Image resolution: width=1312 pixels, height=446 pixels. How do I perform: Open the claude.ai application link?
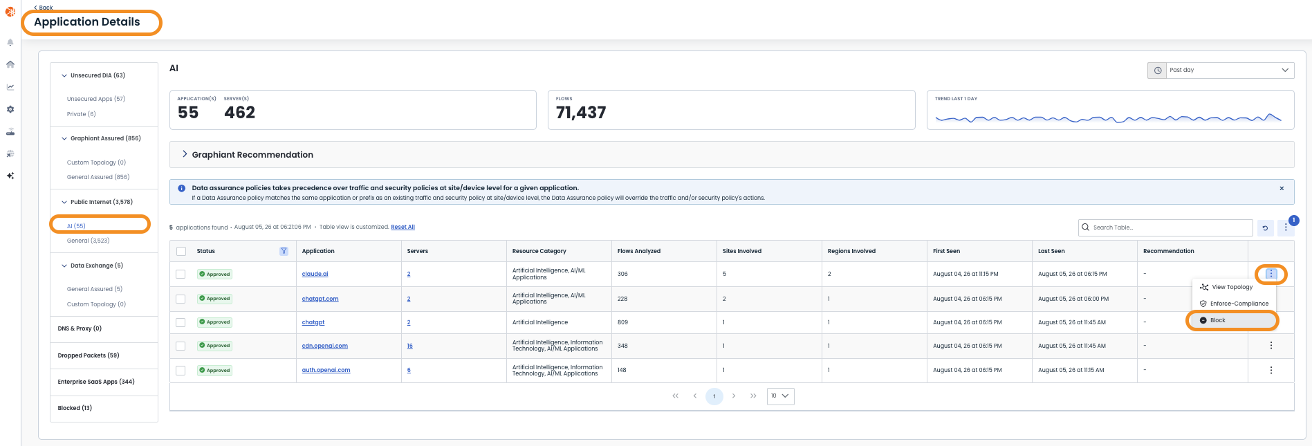315,274
